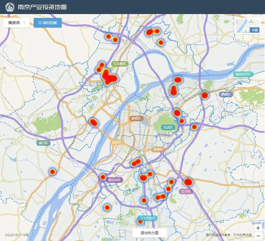The width and height of the screenshot is (265, 241).
Task: Select the 江宁开发区 district label
Action: pyautogui.click(x=147, y=218)
